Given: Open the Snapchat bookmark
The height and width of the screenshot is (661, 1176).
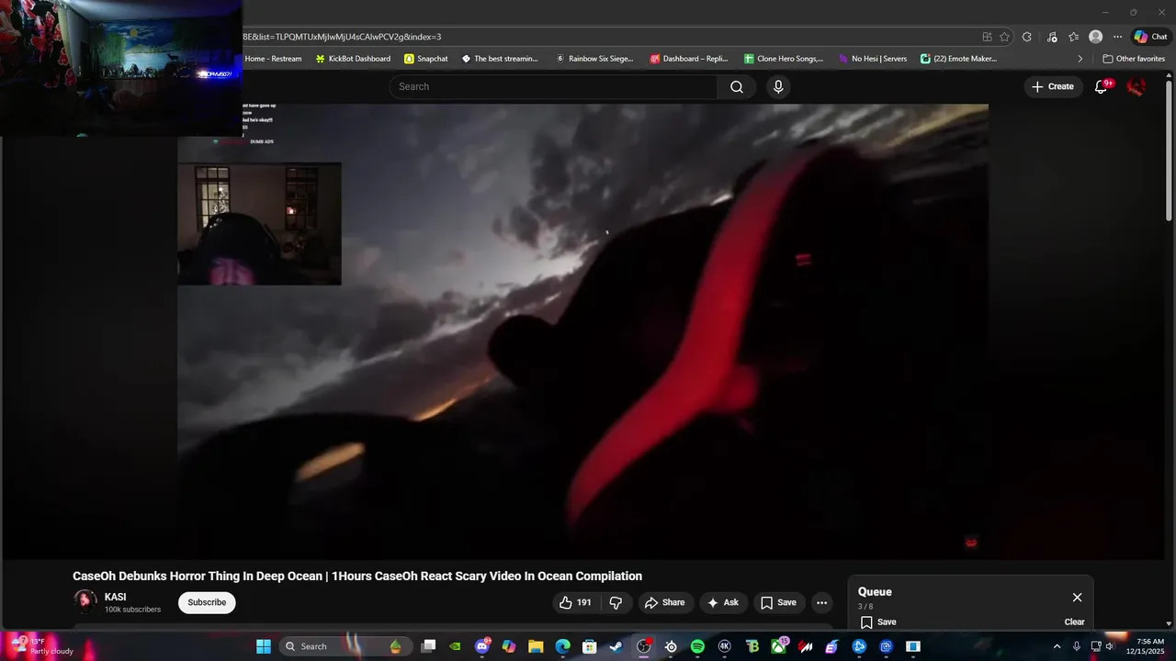Looking at the screenshot, I should 426,59.
